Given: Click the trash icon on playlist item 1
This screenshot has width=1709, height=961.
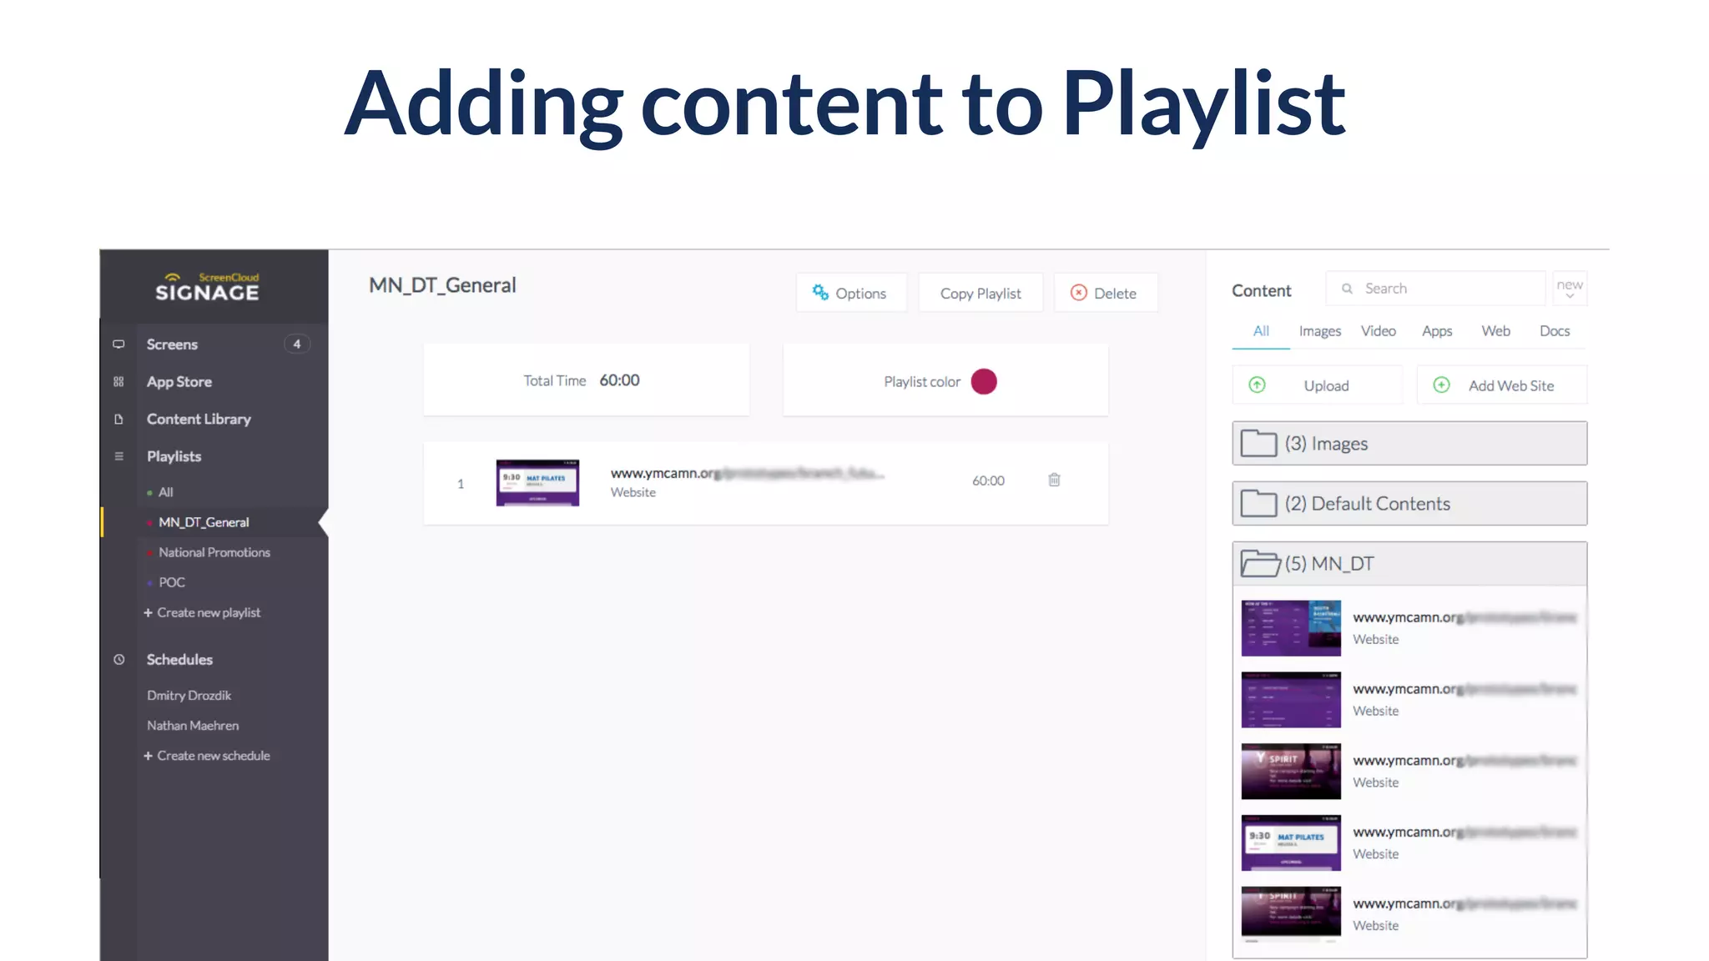Looking at the screenshot, I should coord(1054,480).
